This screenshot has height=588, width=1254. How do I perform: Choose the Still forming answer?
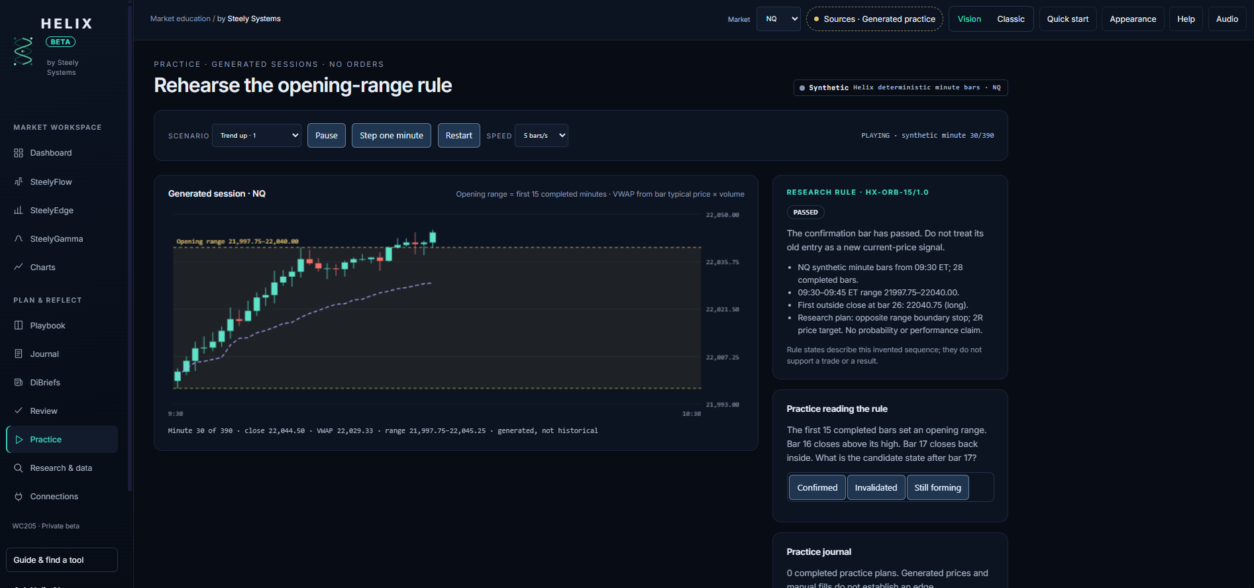tap(937, 487)
